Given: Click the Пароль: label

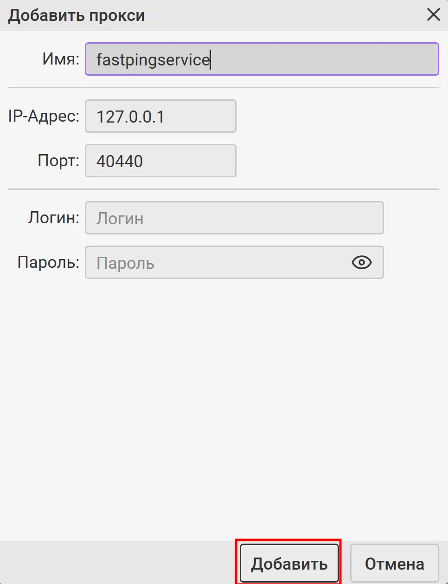Looking at the screenshot, I should 48,262.
